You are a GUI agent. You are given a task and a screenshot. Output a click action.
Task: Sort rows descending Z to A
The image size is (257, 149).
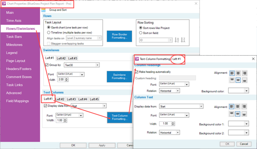183,40
